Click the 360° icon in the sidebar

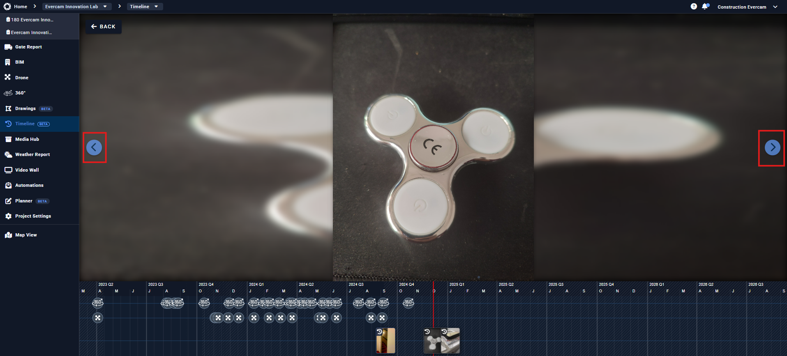point(8,93)
